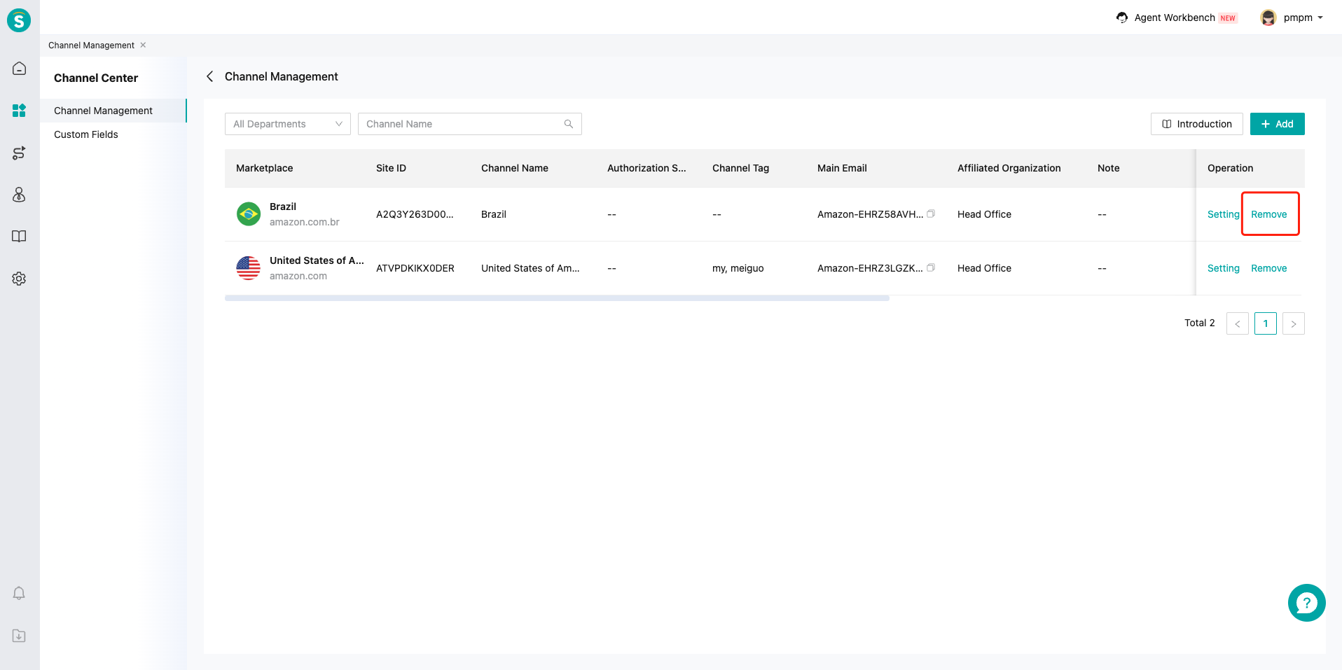Open Setting for the United States channel
Screen dimensions: 1342x670
1224,268
